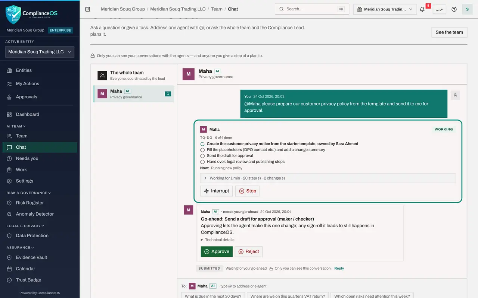478x298 pixels.
Task: Expand Technical details disclosure
Action: pyautogui.click(x=218, y=240)
